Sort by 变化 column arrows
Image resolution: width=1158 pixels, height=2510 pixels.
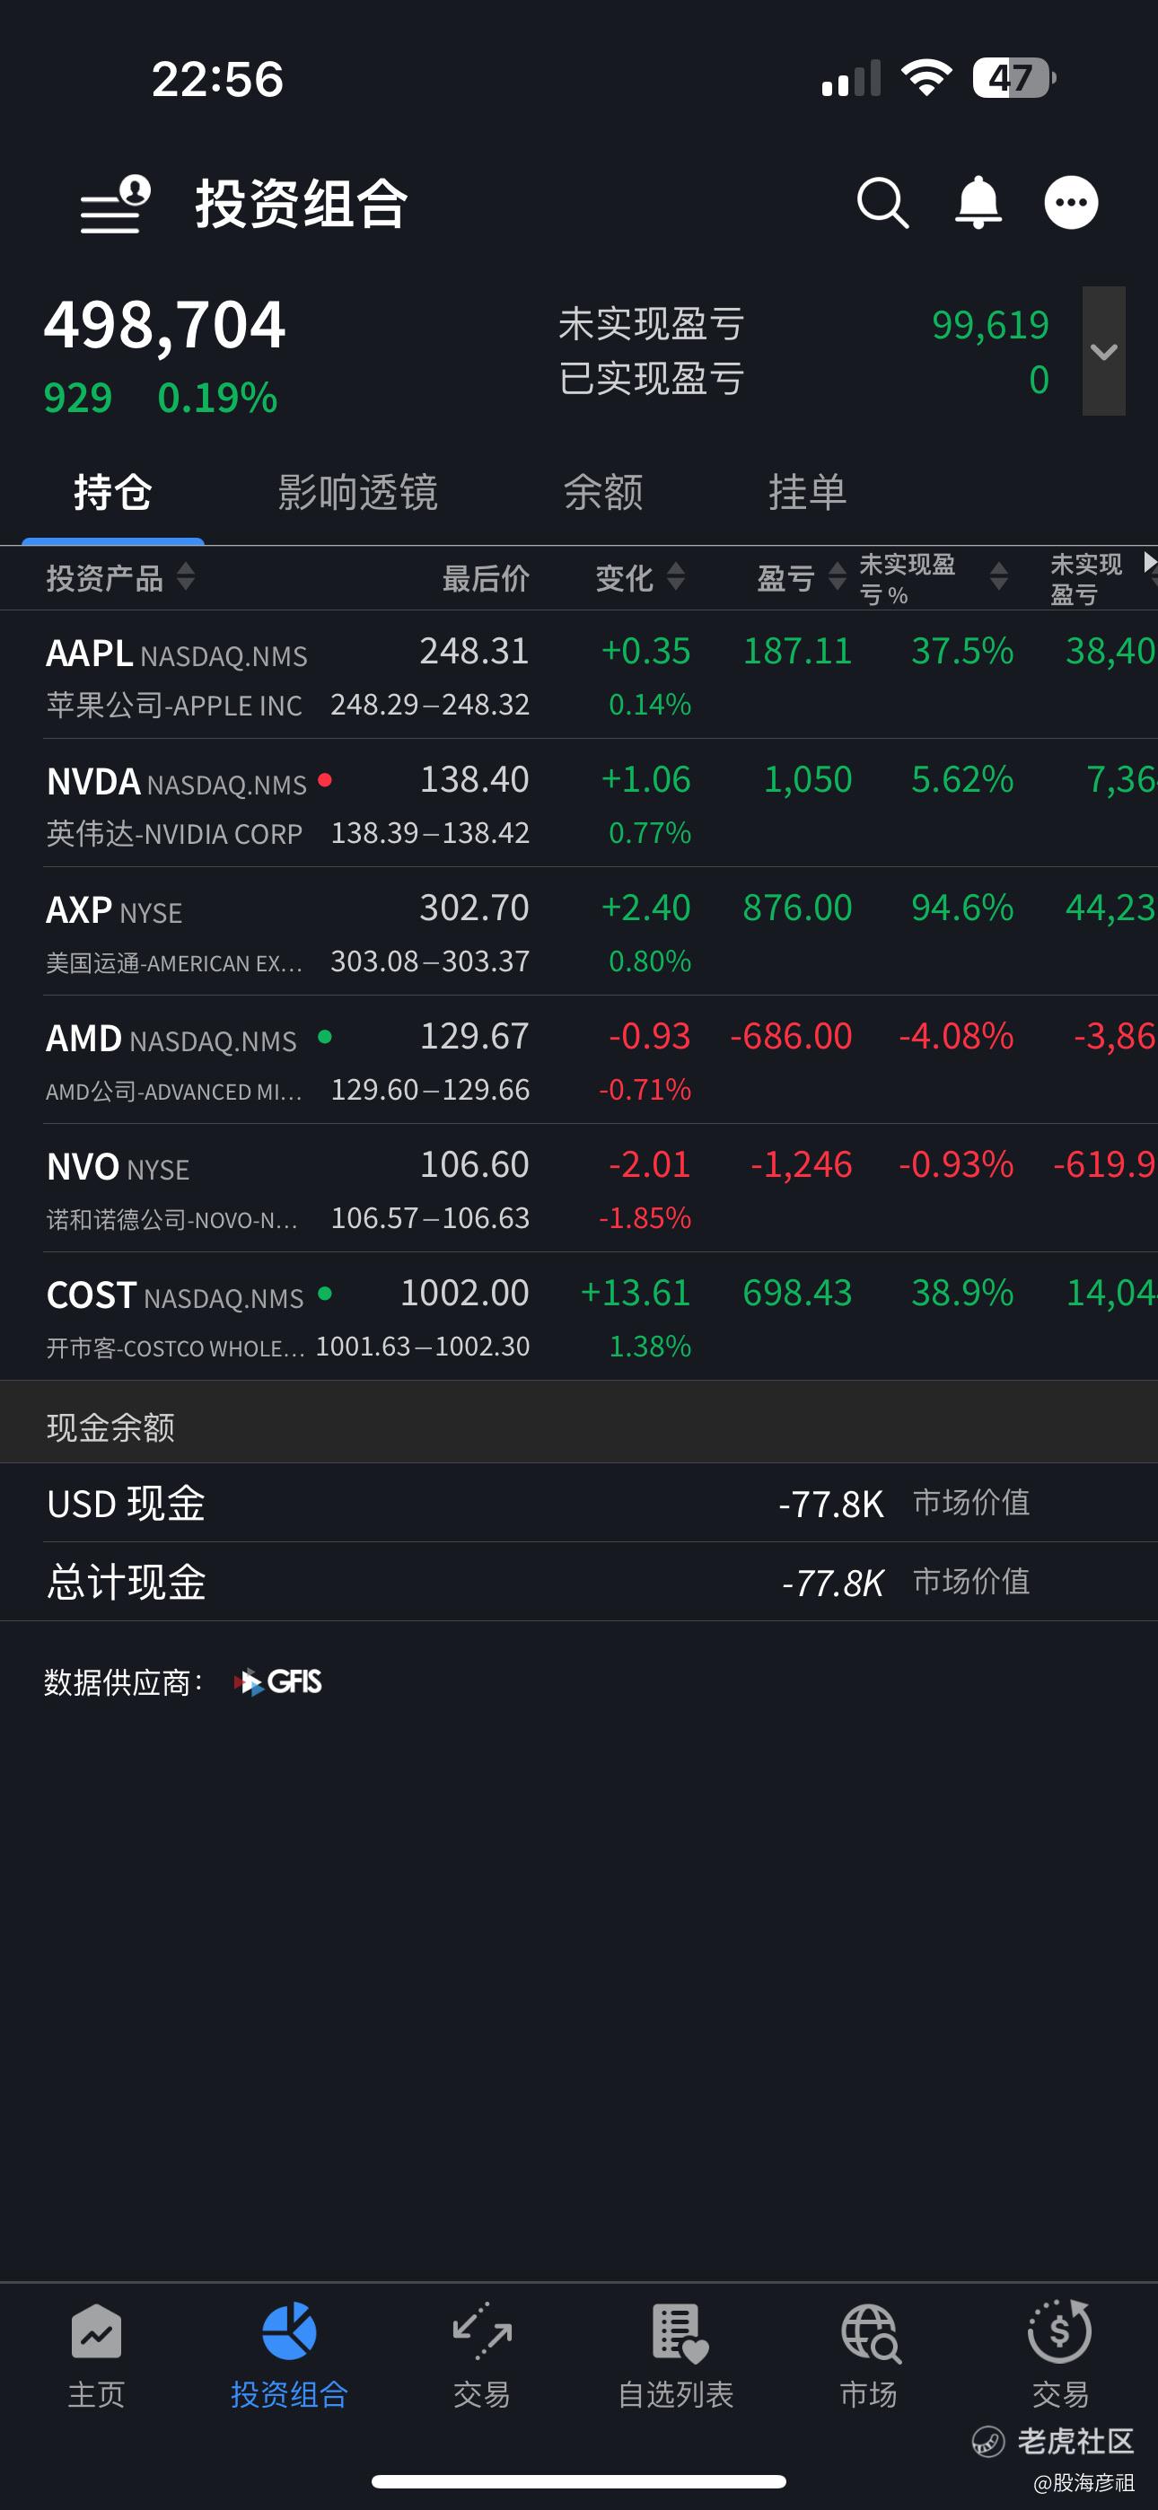click(x=675, y=578)
